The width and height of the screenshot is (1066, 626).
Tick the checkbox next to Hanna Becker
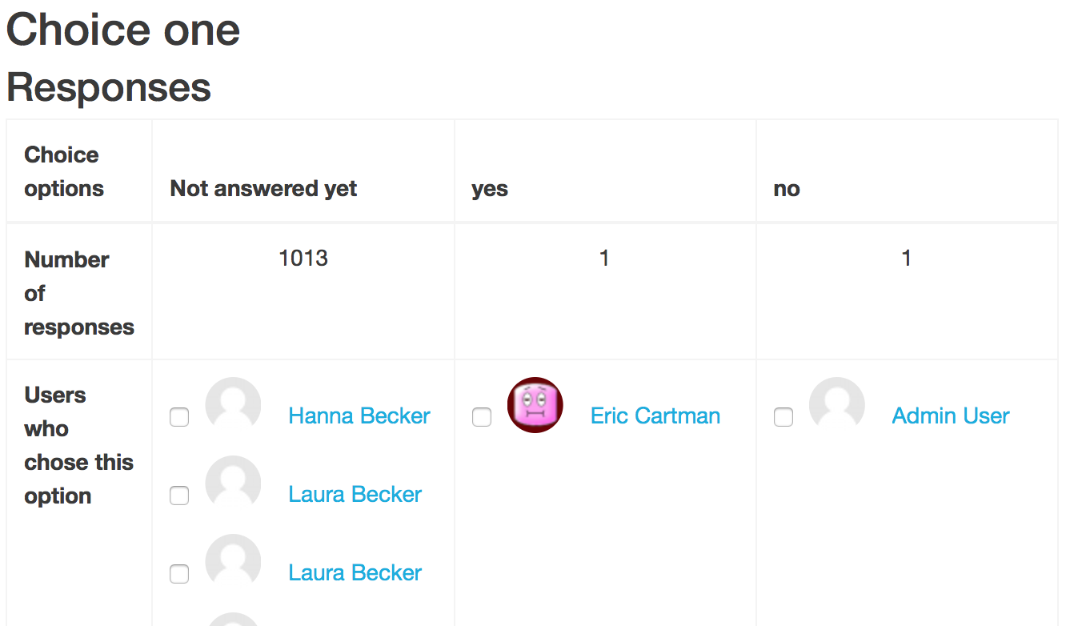179,417
